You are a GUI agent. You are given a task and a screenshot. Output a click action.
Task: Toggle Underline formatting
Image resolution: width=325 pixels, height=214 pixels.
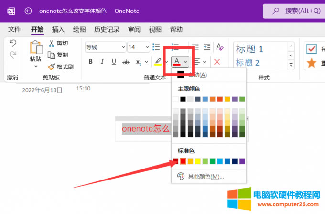(114, 62)
